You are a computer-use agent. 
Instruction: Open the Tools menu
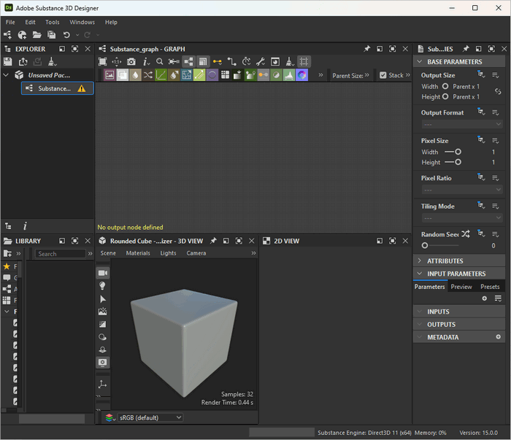coord(53,22)
